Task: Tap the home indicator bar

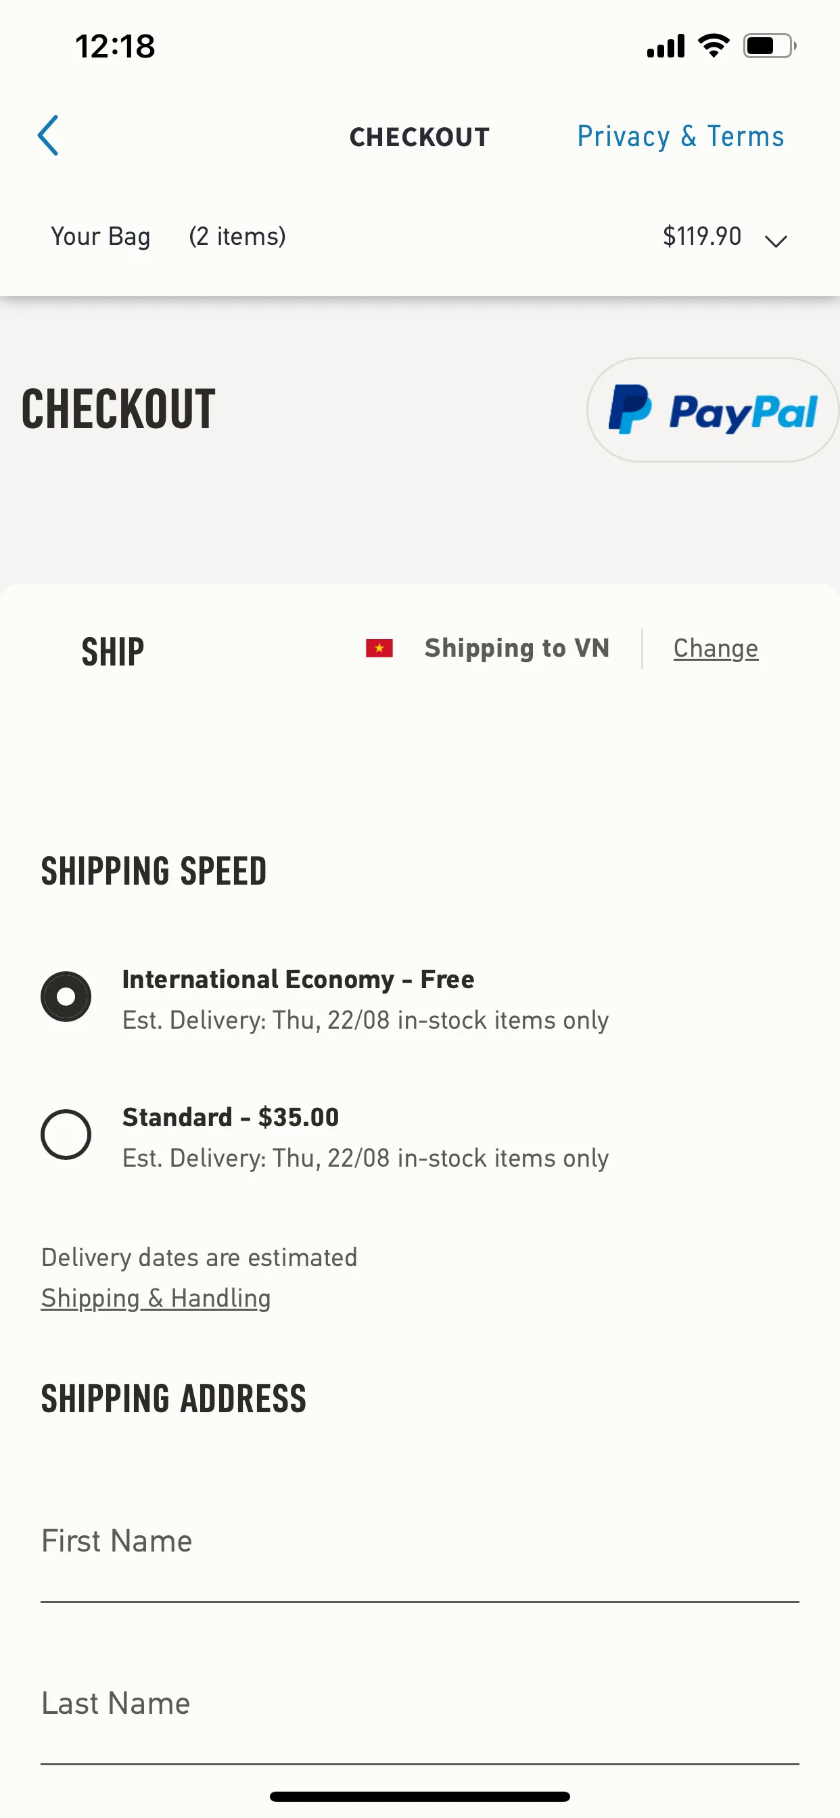Action: [420, 1796]
